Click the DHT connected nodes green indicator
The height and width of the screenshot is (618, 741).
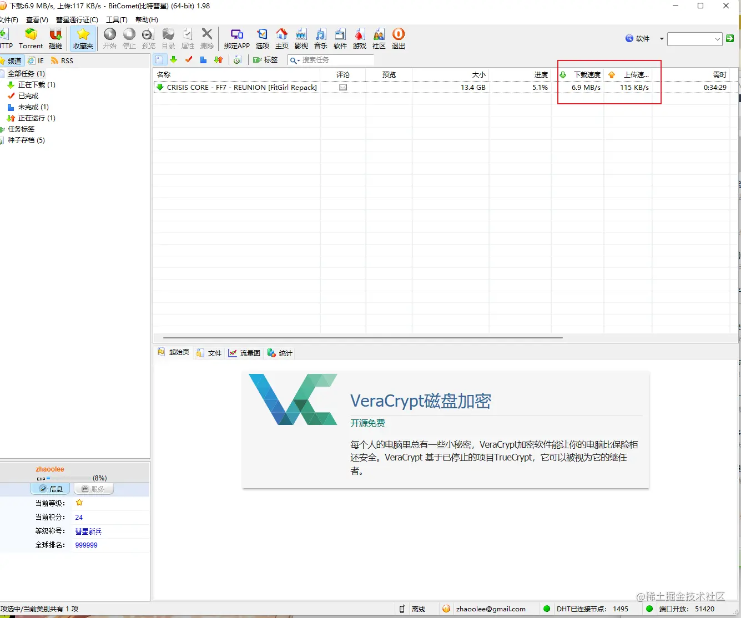click(547, 609)
